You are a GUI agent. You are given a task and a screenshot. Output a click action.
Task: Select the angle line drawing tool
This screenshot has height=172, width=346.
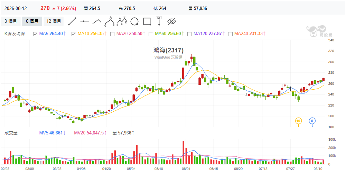coord(97,21)
